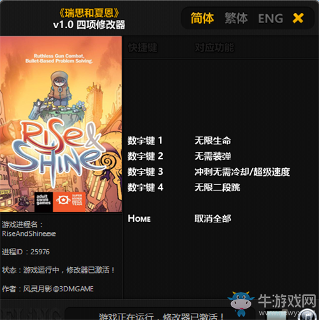
Task: Switch language to 繁体 tab
Action: tap(236, 18)
